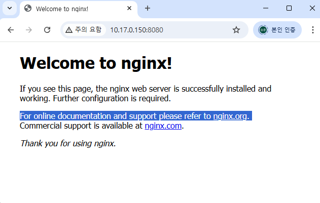
Task: Open a new tab with plus button
Action: (148, 9)
